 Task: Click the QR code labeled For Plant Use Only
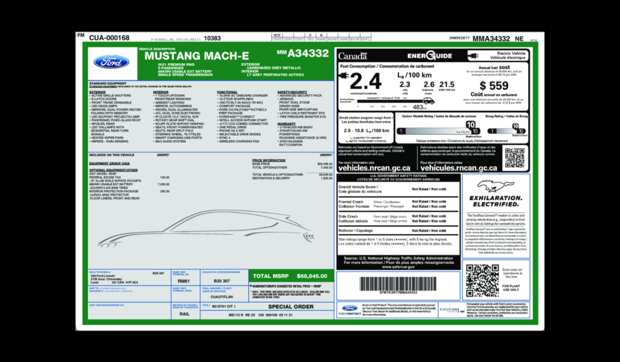pos(482,281)
